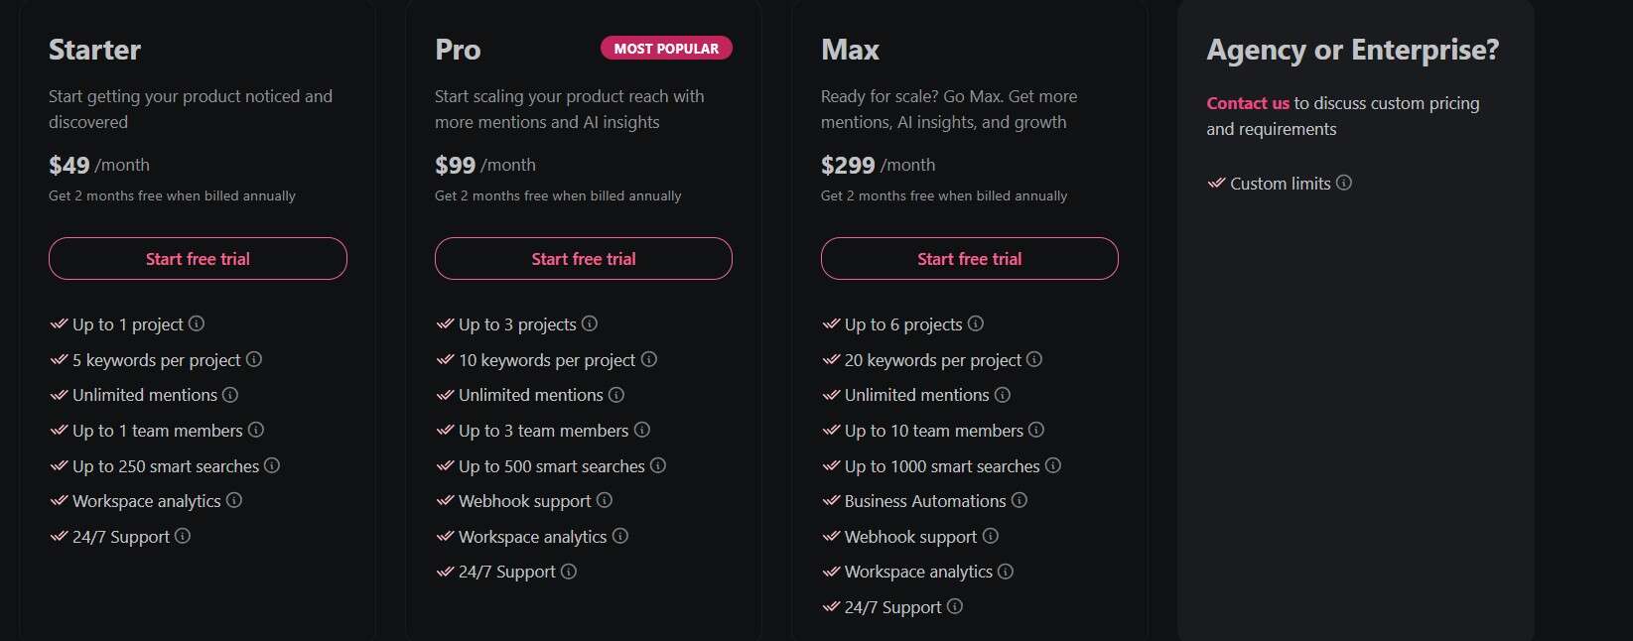Click the info icon beside Up to 1 project
The width and height of the screenshot is (1633, 641).
[x=197, y=324]
